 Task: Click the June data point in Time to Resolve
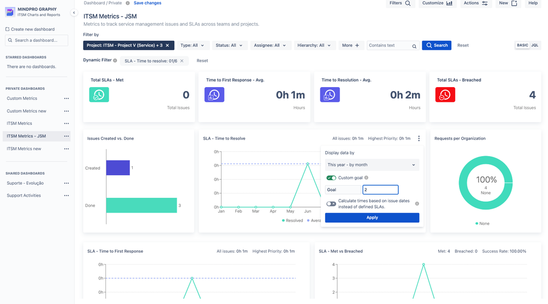[x=308, y=164]
